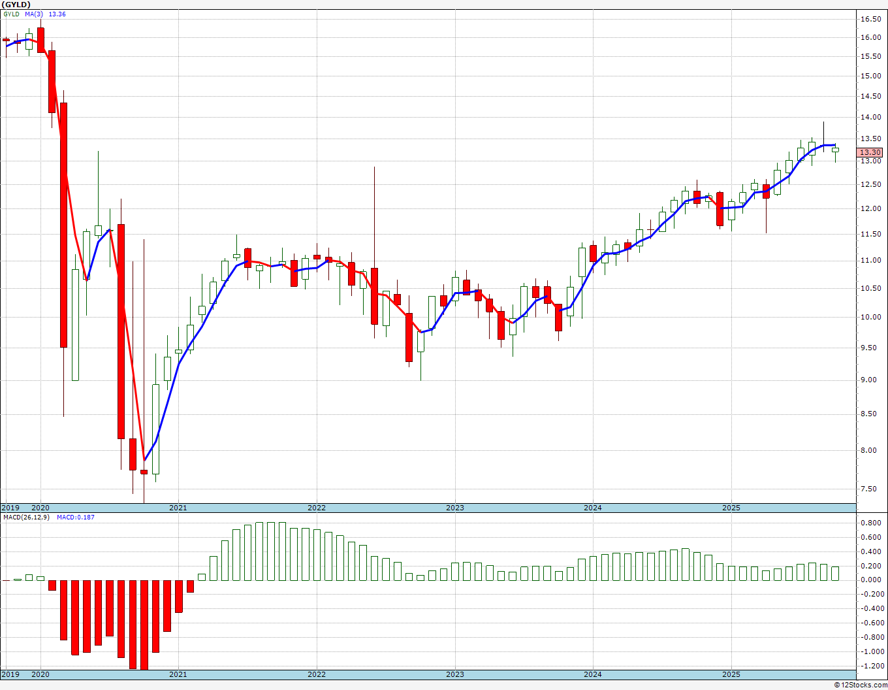Select 2023 on the price chart time axis
This screenshot has height=690, width=888.
(455, 508)
